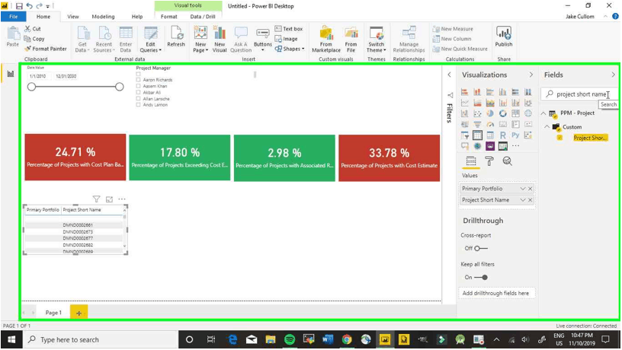The image size is (622, 350).
Task: Collapse the Fields pane
Action: 613,75
